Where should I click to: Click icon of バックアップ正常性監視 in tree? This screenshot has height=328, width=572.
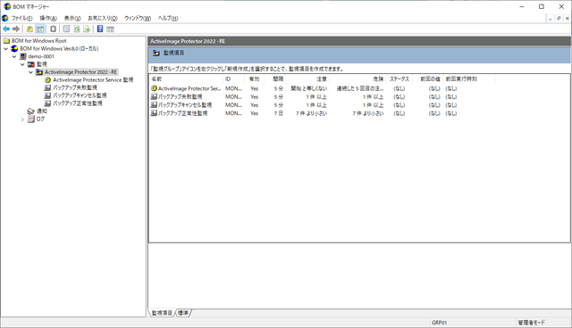pyautogui.click(x=47, y=103)
